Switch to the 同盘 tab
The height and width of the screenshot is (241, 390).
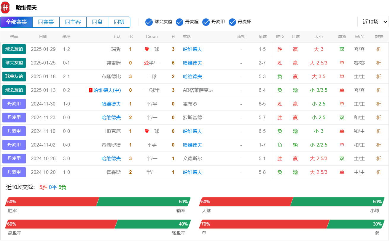pos(97,22)
